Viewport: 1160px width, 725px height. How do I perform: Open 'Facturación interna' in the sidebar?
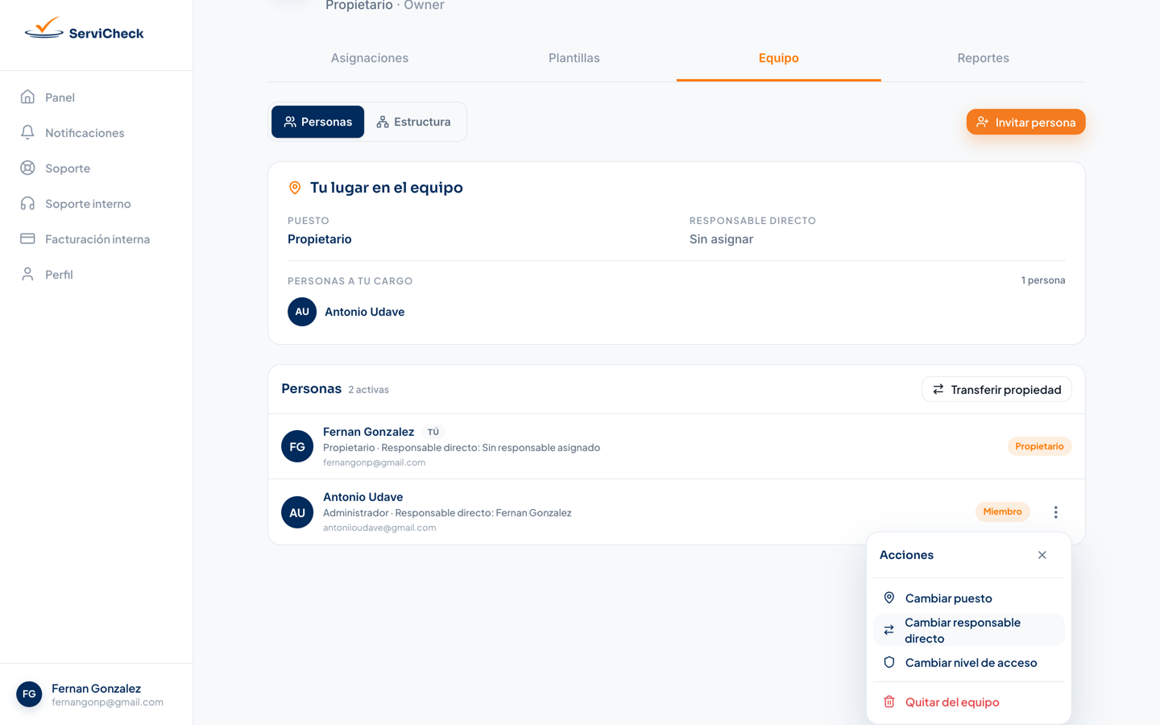click(x=97, y=238)
